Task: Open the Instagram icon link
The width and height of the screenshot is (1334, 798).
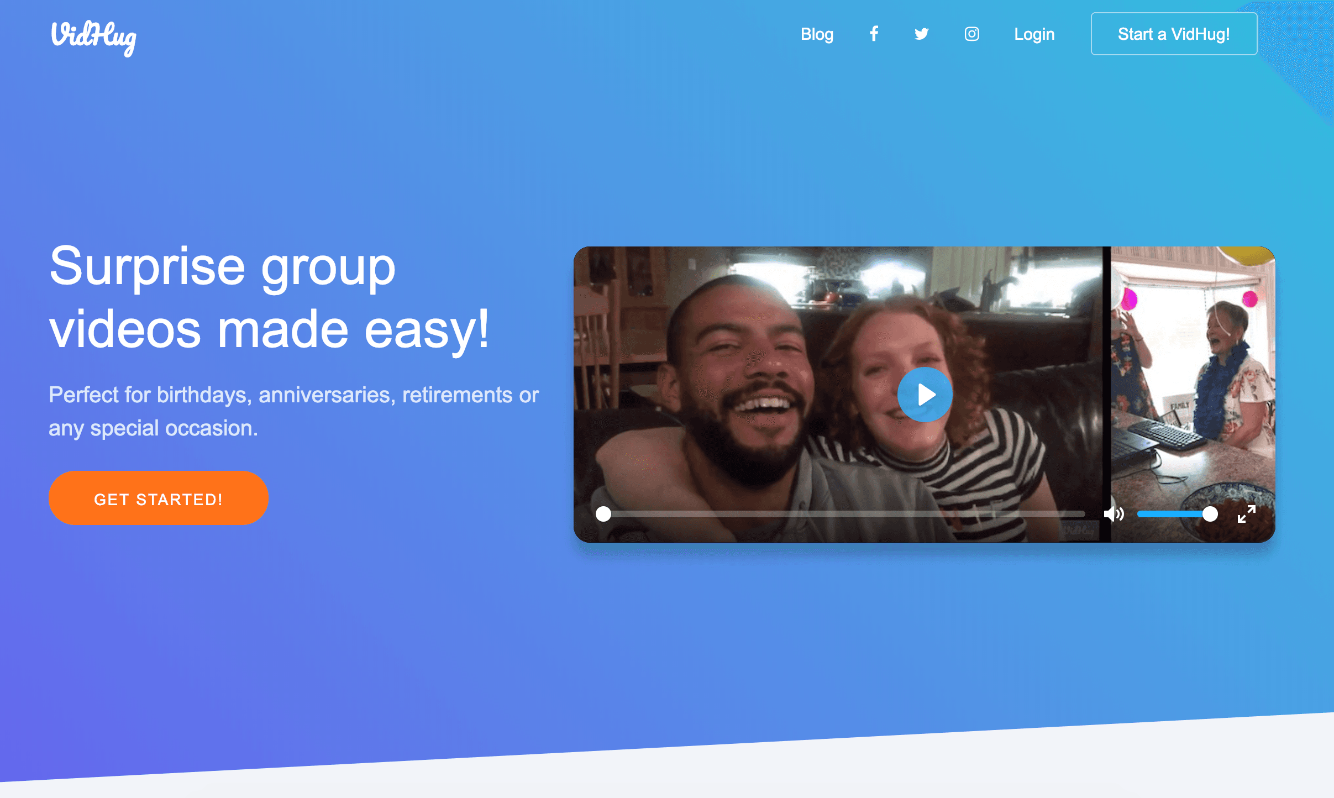Action: 971,34
